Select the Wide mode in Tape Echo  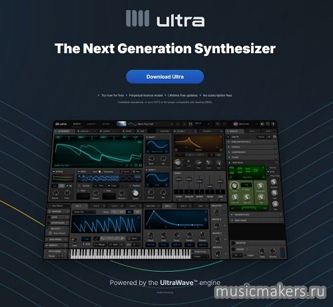click(271, 172)
